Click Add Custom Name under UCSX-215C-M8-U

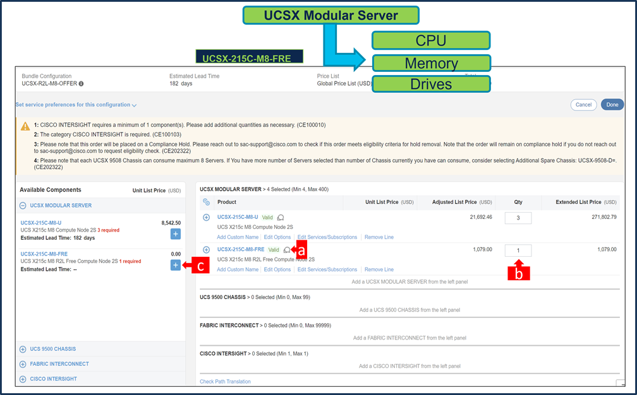point(238,237)
